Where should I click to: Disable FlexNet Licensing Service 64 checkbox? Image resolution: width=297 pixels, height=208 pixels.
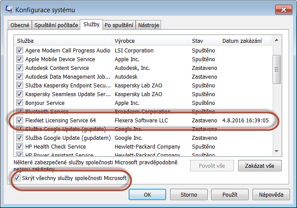click(20, 120)
